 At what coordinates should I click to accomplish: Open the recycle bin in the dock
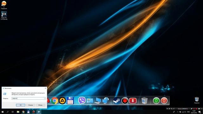(x=144, y=101)
